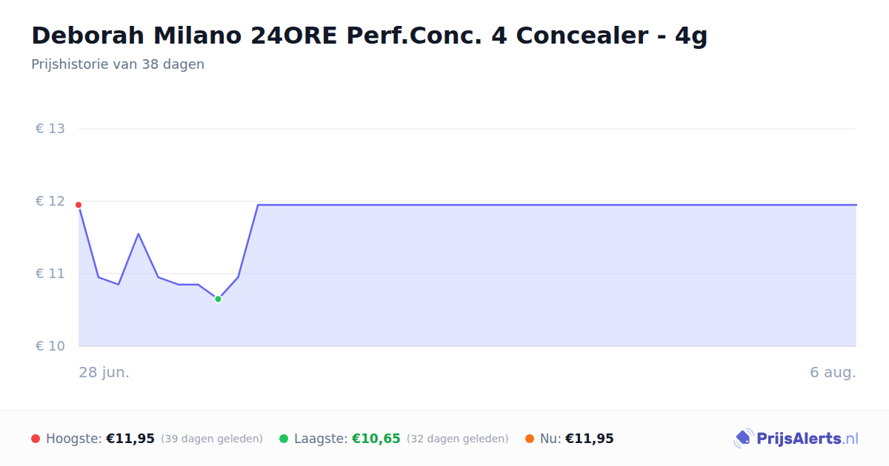
Task: Click the red Hoogste legend dot
Action: pos(36,439)
